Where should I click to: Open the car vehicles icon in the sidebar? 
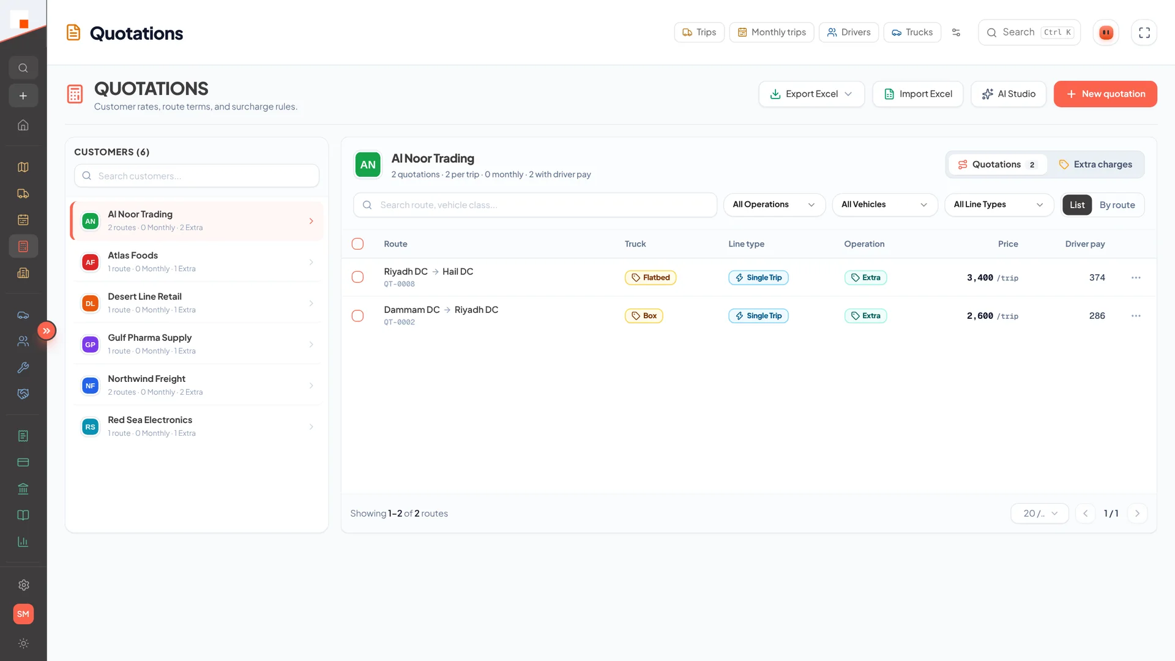pos(23,315)
